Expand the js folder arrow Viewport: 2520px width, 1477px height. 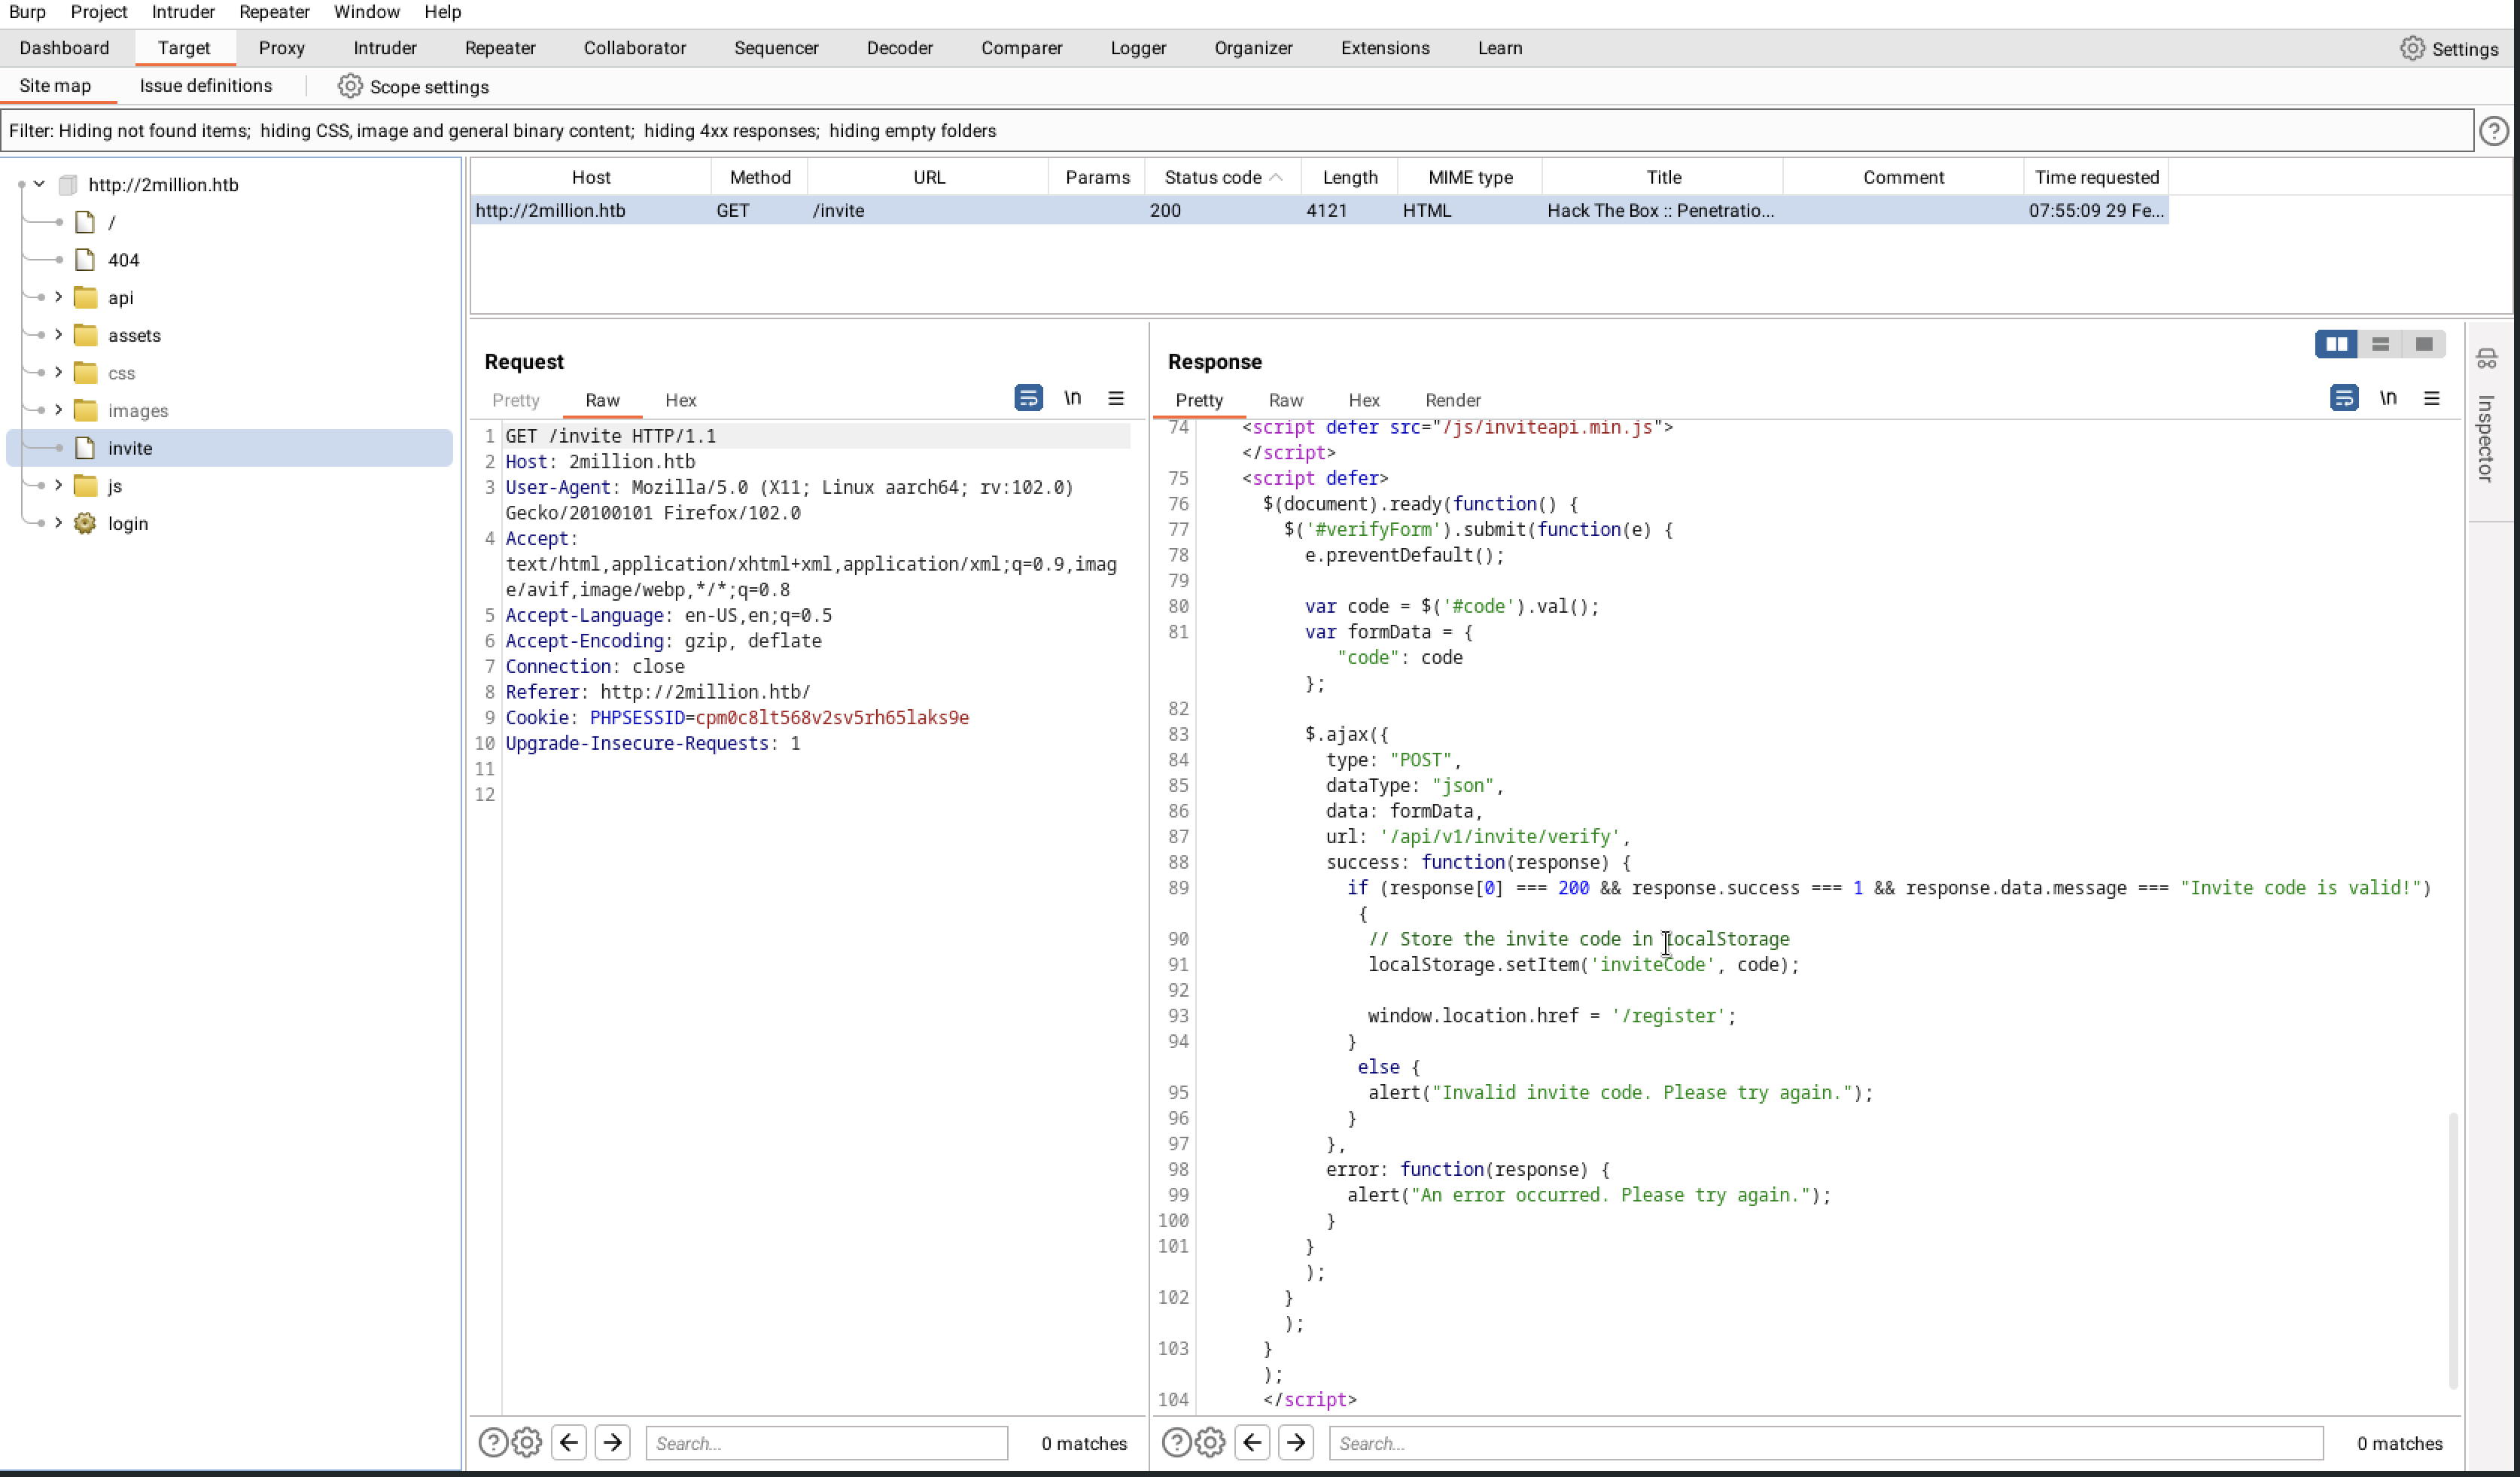click(x=58, y=485)
